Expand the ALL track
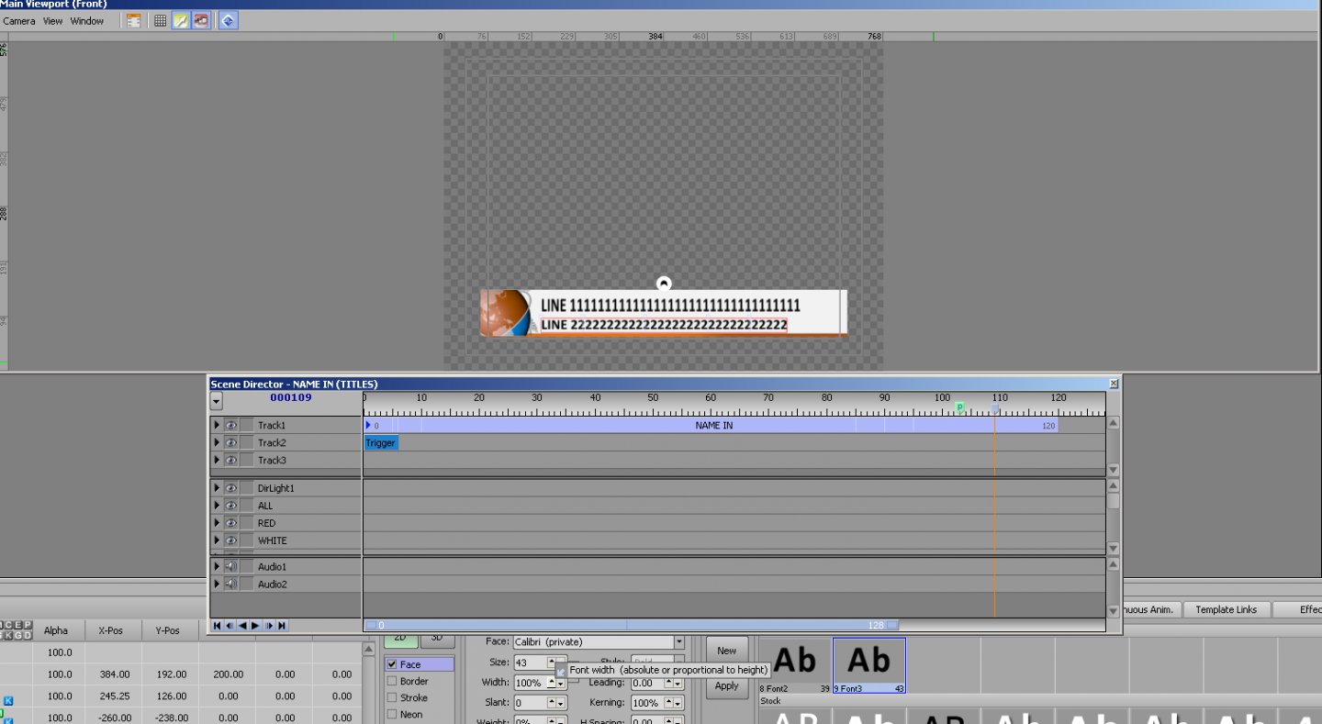Viewport: 1322px width, 724px height. 217,506
